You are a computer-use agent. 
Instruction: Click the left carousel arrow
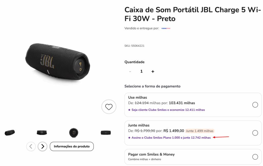[31, 146]
